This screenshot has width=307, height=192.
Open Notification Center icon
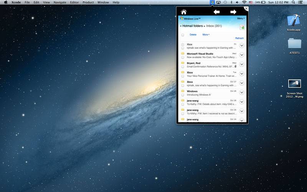[x=300, y=2]
